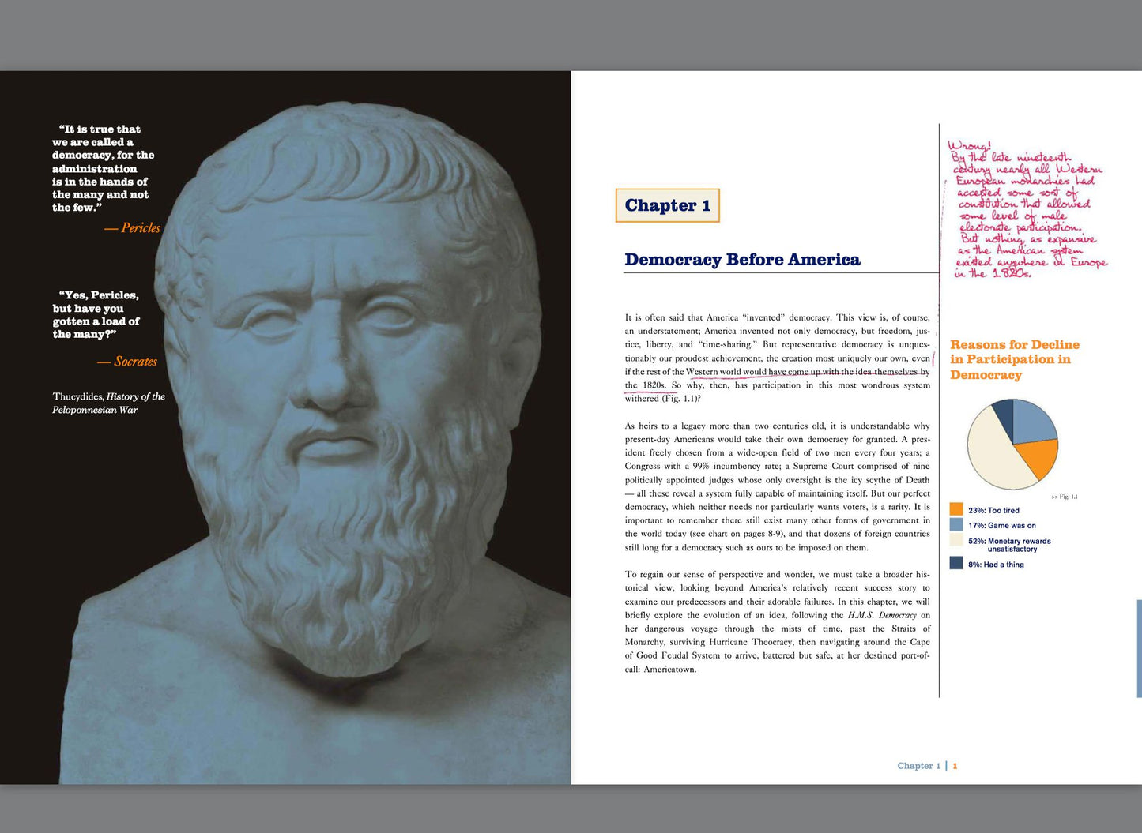Click the 'Democracy Before America' title
This screenshot has height=833, width=1142.
coord(742,260)
